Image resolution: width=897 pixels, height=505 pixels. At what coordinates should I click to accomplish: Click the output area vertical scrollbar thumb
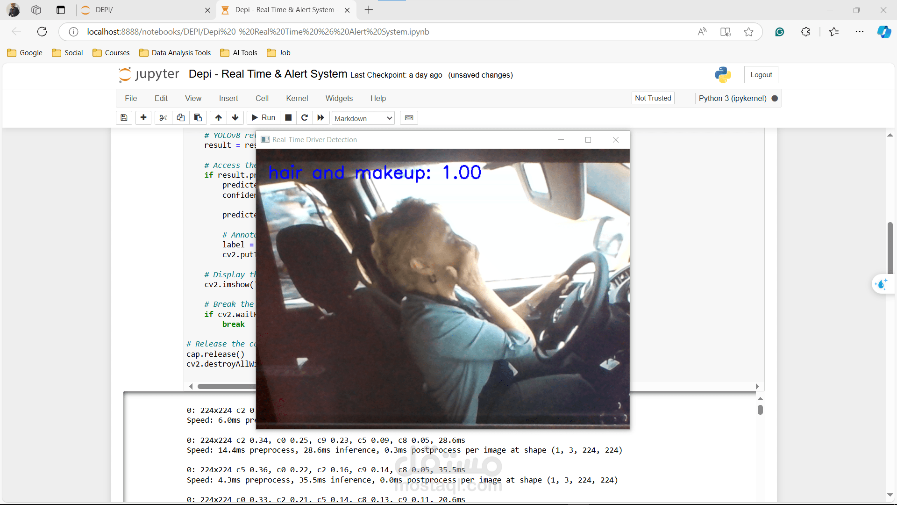pos(760,410)
